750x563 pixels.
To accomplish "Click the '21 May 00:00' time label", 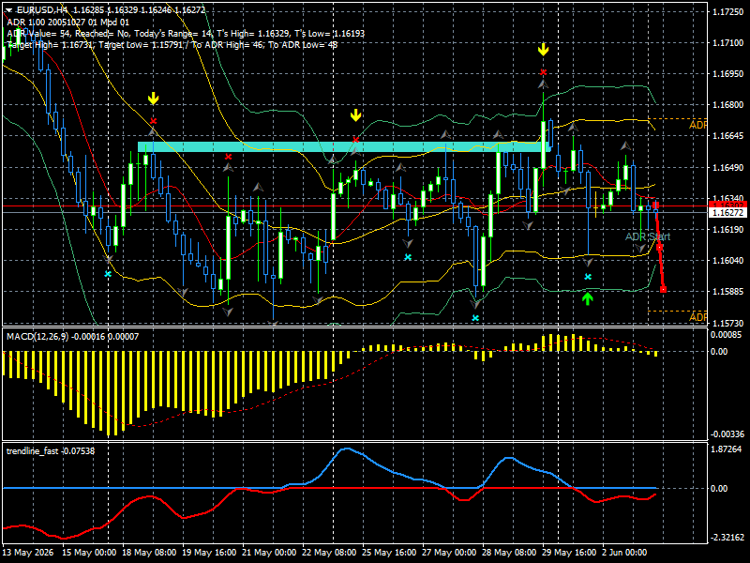I will pyautogui.click(x=269, y=553).
